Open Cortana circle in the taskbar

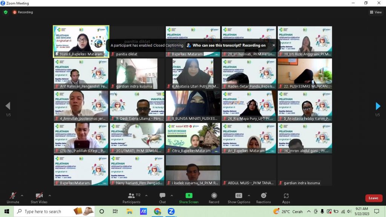coord(101,211)
